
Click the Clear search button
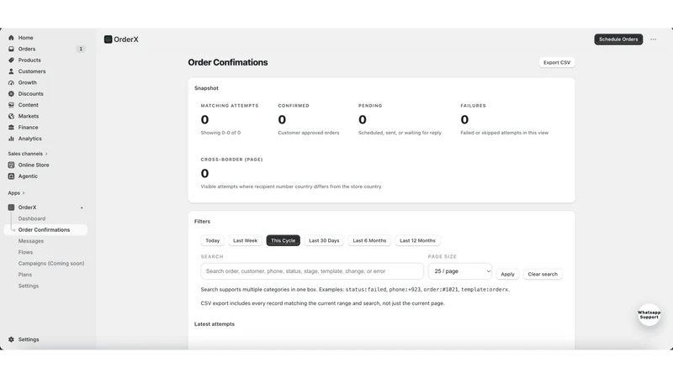click(x=543, y=275)
